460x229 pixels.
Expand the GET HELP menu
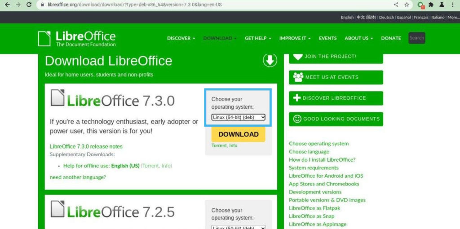click(258, 38)
